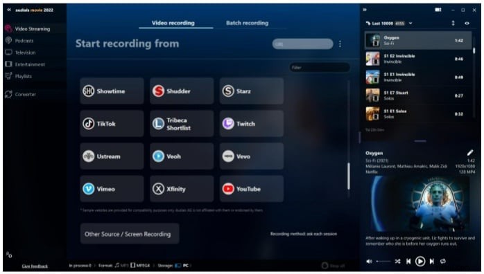Click the Stop all button
Viewport: 484px width, 274px height.
[333, 266]
